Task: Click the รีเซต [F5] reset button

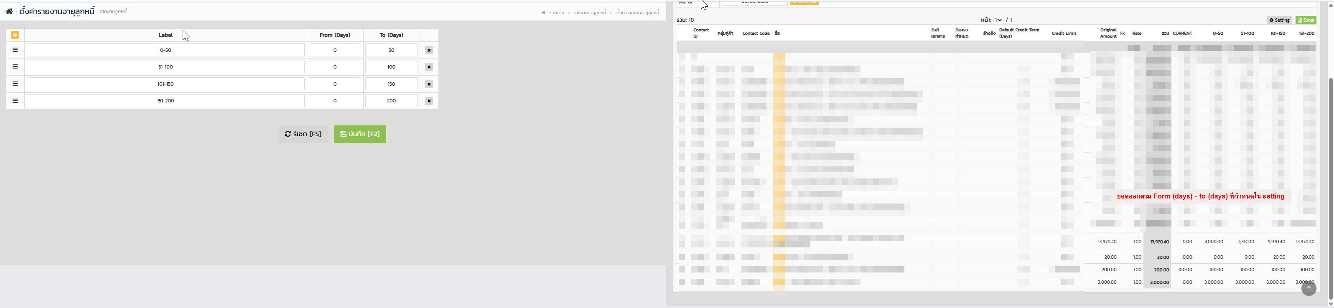Action: [303, 134]
